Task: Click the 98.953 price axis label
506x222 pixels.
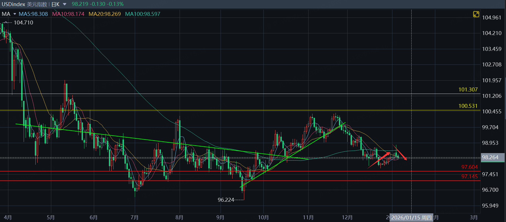Action: pyautogui.click(x=490, y=143)
